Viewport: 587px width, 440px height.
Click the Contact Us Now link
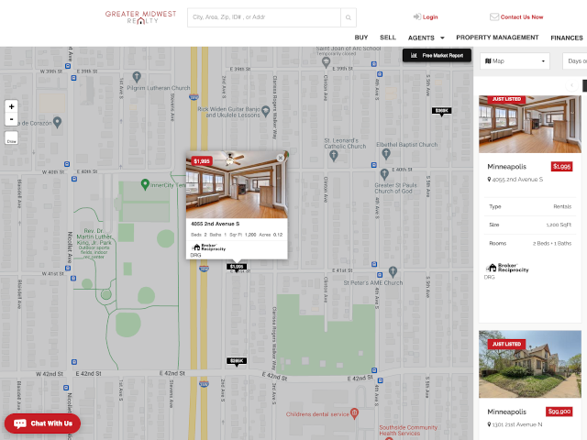click(x=522, y=16)
